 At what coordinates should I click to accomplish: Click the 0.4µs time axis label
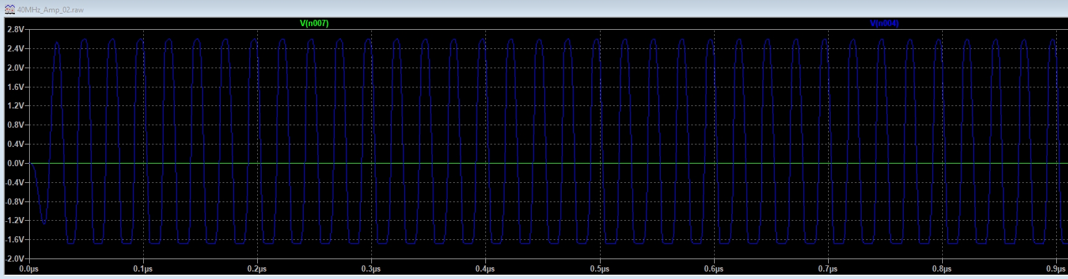click(x=485, y=269)
